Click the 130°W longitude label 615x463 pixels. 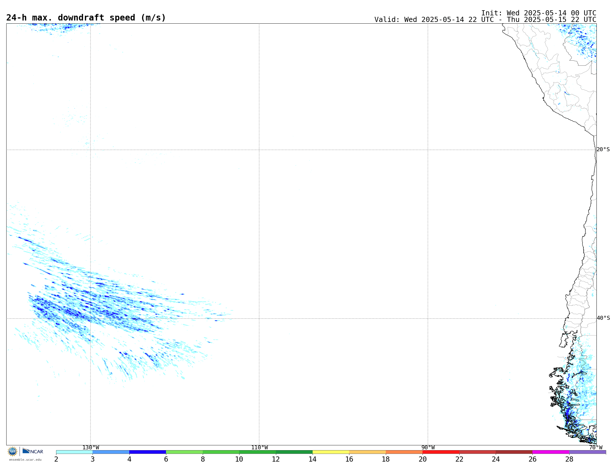pyautogui.click(x=91, y=447)
